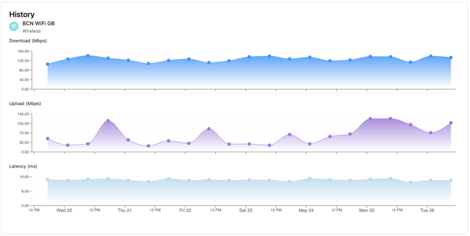Click the "Wireless" connection type label
The height and width of the screenshot is (236, 470).
[32, 31]
